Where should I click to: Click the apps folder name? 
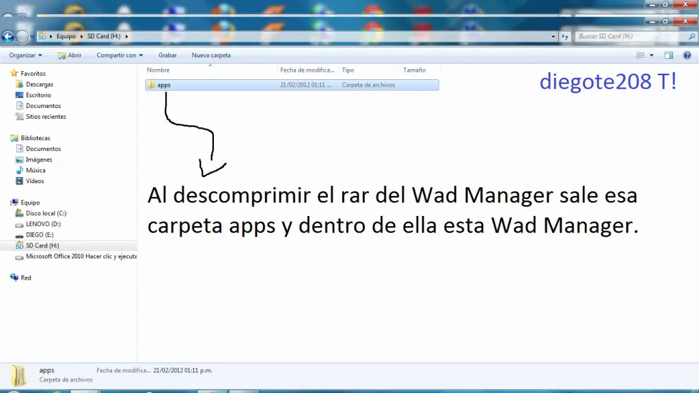click(163, 85)
